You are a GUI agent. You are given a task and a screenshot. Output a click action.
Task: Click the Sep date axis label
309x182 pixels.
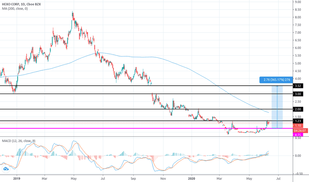coord(133,179)
